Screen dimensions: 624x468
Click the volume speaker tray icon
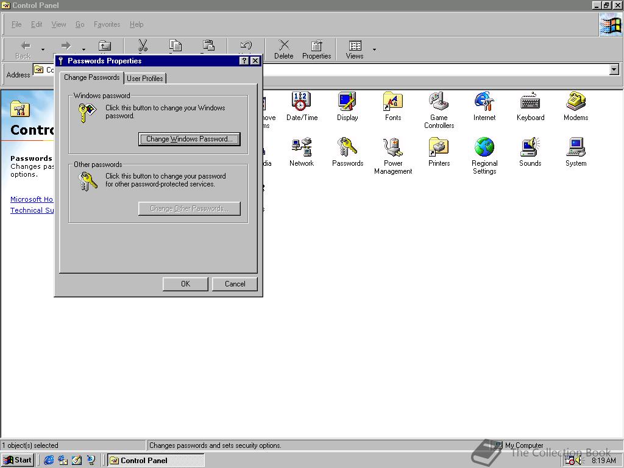(578, 461)
